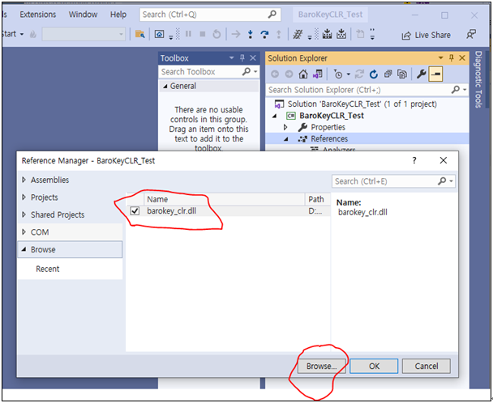Click Pause (Break All) debug icon
The width and height of the screenshot is (493, 403).
[188, 34]
